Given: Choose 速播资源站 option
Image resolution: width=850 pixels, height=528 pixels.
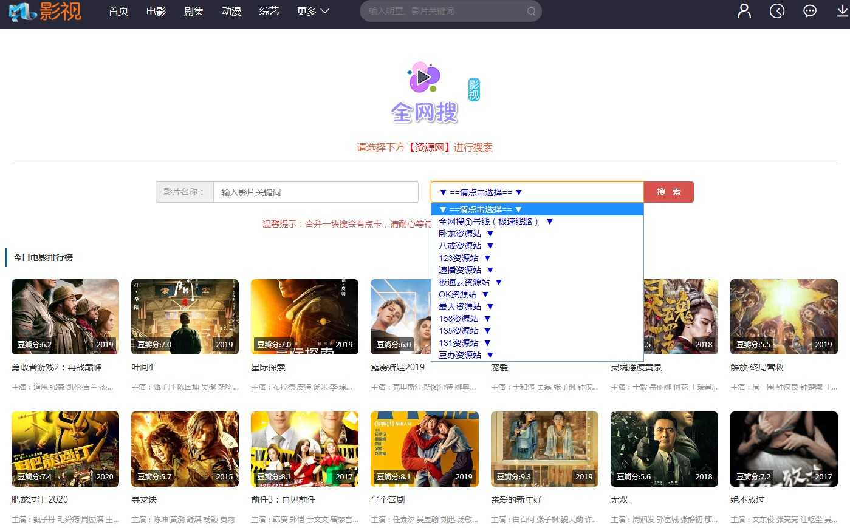Looking at the screenshot, I should pos(537,270).
